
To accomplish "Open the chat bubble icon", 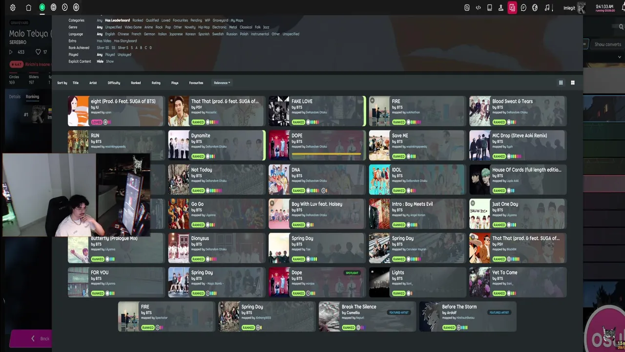I will (x=523, y=7).
